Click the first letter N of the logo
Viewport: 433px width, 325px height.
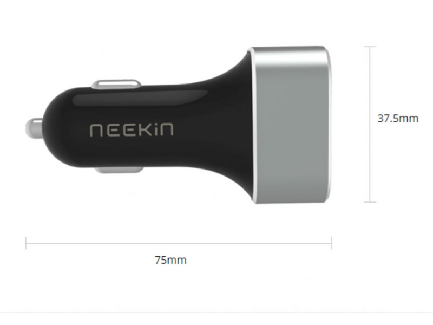(x=96, y=131)
